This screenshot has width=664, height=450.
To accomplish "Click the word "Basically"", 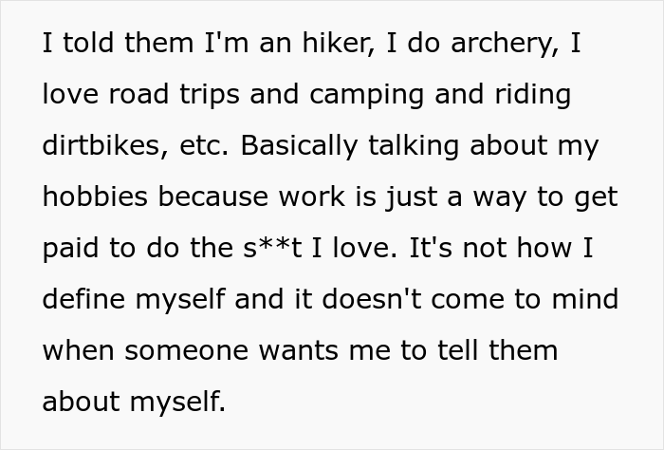I will pos(297,146).
